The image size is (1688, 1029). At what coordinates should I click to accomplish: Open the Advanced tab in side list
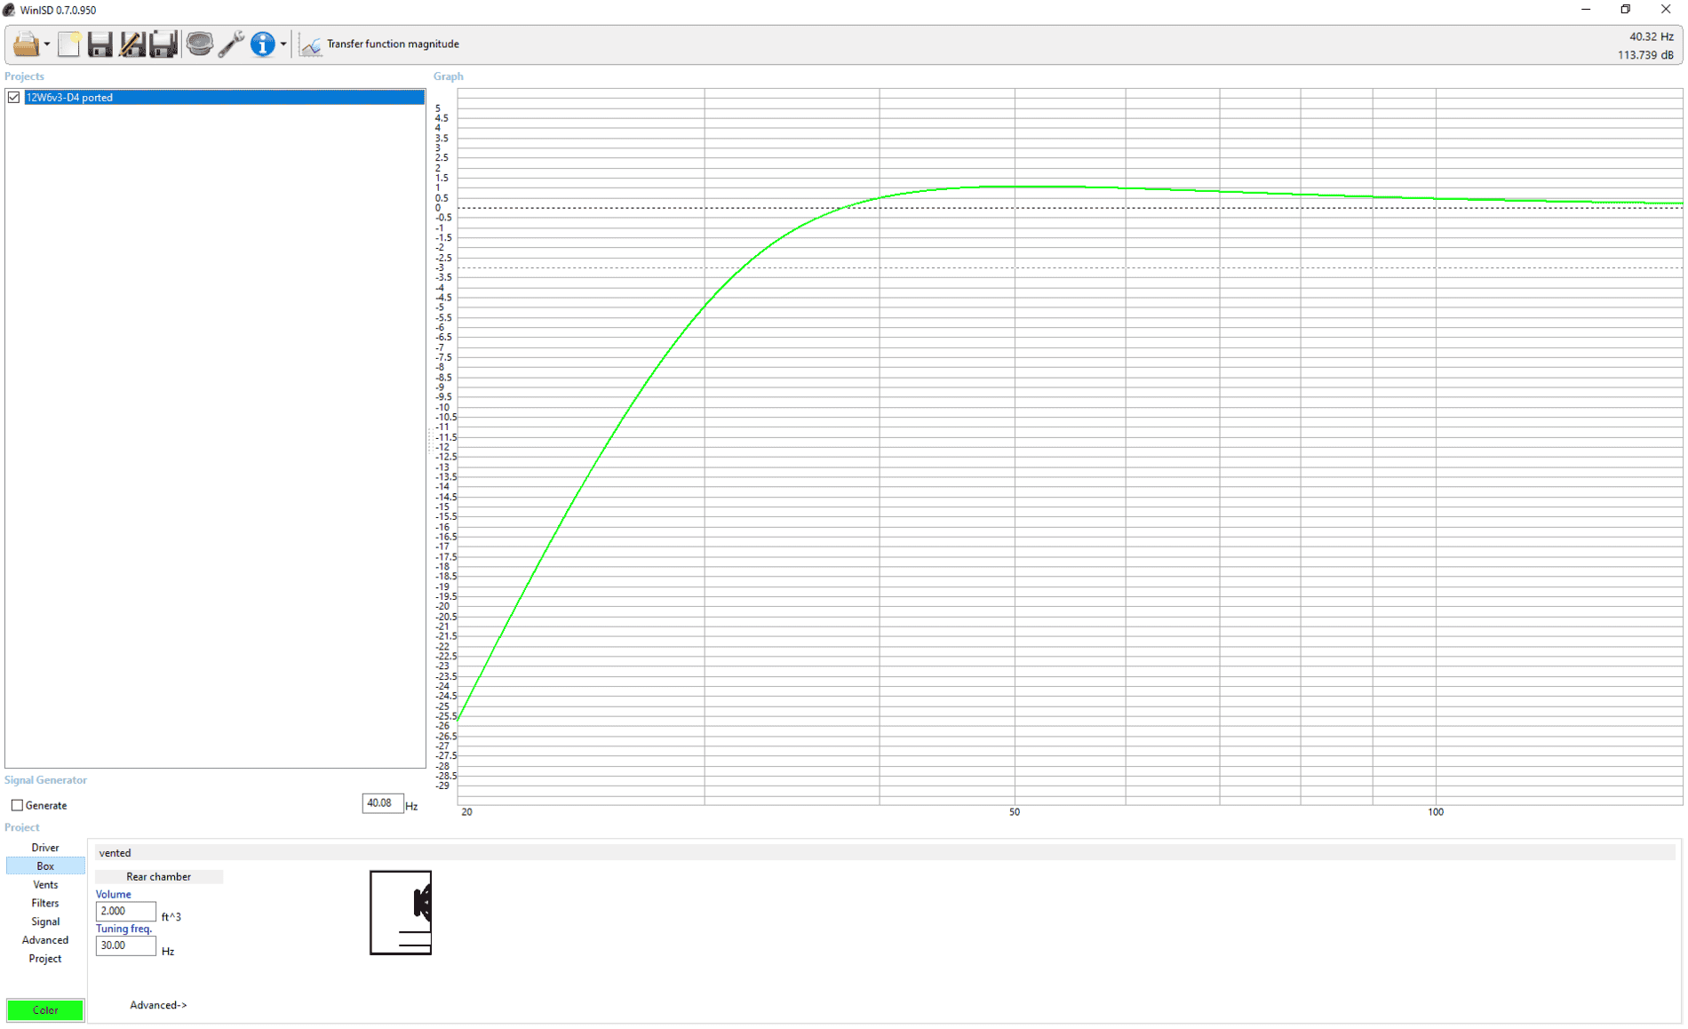coord(45,940)
